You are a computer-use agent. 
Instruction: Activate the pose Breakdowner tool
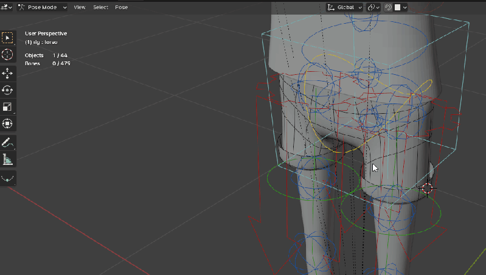(x=7, y=178)
